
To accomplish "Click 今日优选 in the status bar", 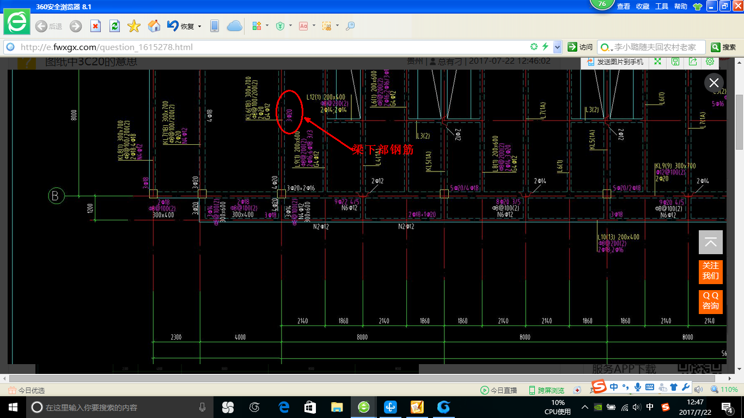I will (x=27, y=390).
